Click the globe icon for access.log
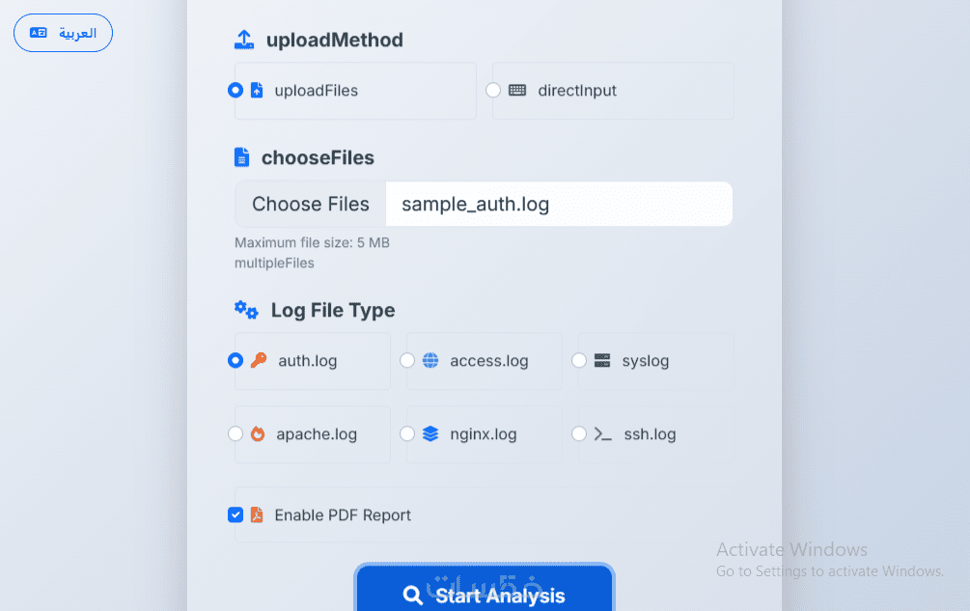 pyautogui.click(x=430, y=361)
